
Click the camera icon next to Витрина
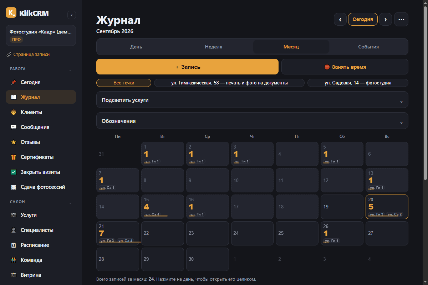point(14,275)
